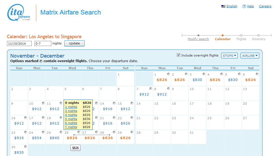Click the departure date input field
Screen dimensions: 277x156
[x=19, y=44]
